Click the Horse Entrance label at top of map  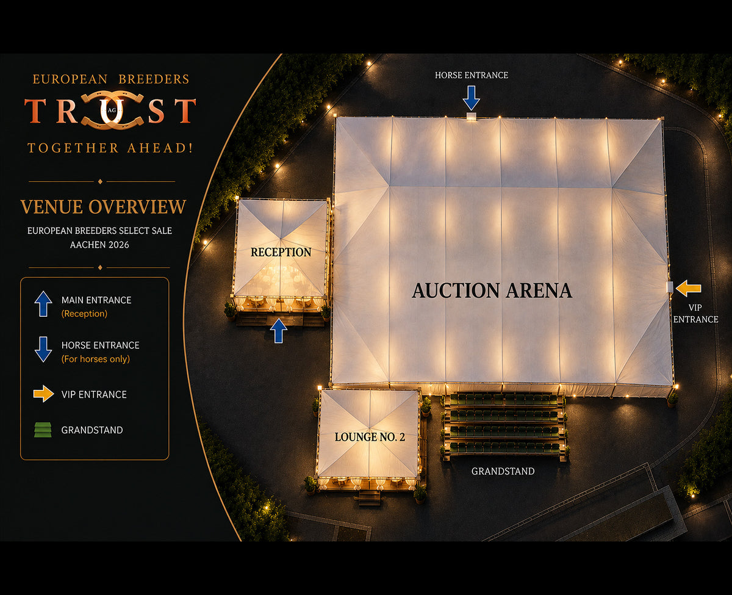tap(472, 75)
